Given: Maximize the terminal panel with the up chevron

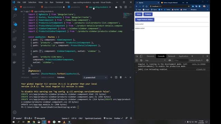Looking at the screenshot, I should [126, 77].
